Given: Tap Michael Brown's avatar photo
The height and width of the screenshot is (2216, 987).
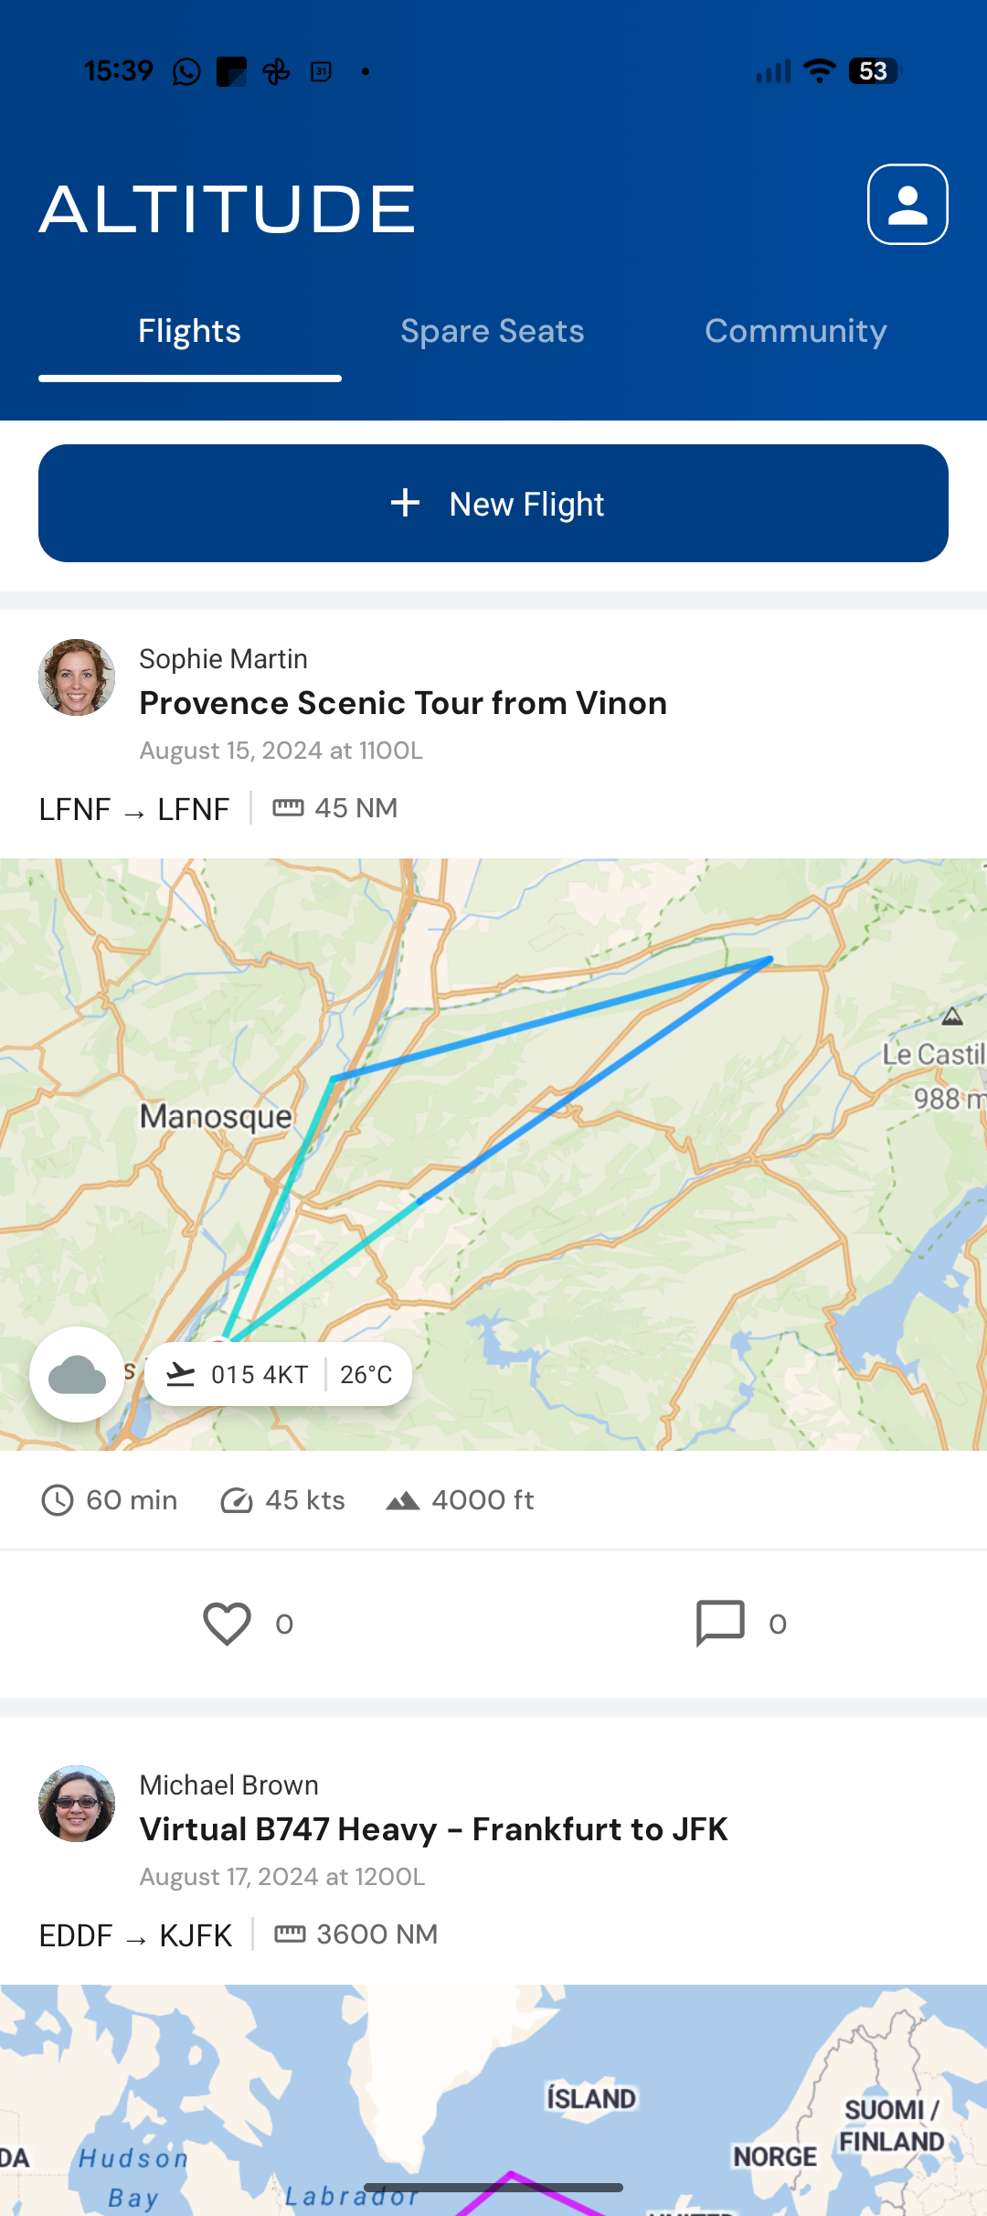Looking at the screenshot, I should [77, 1804].
